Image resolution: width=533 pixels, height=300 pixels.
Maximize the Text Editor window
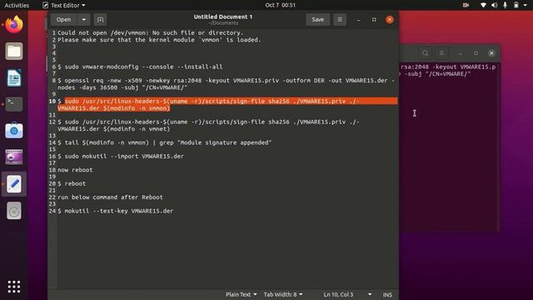pyautogui.click(x=374, y=20)
